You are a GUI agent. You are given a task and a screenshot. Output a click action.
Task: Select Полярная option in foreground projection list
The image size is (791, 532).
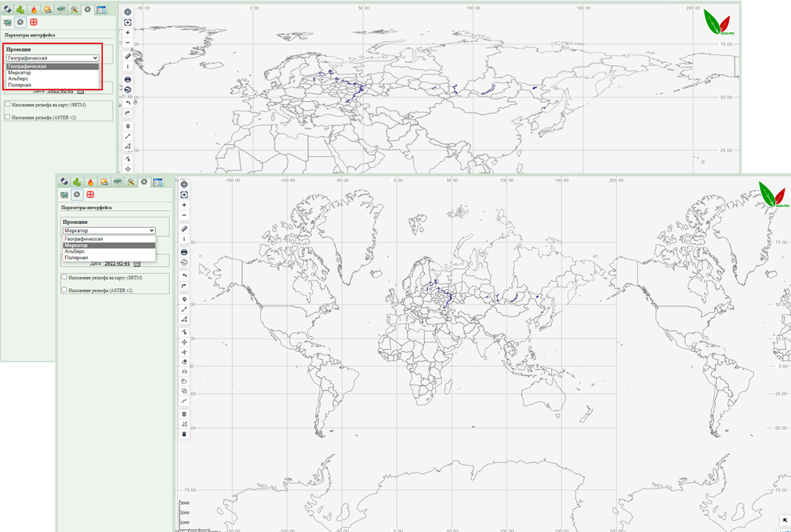tap(76, 258)
